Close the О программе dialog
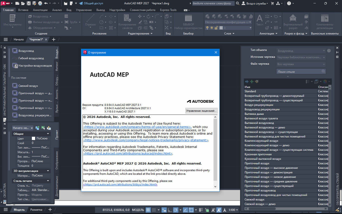Viewport: 342px width, 214px height. point(216,52)
